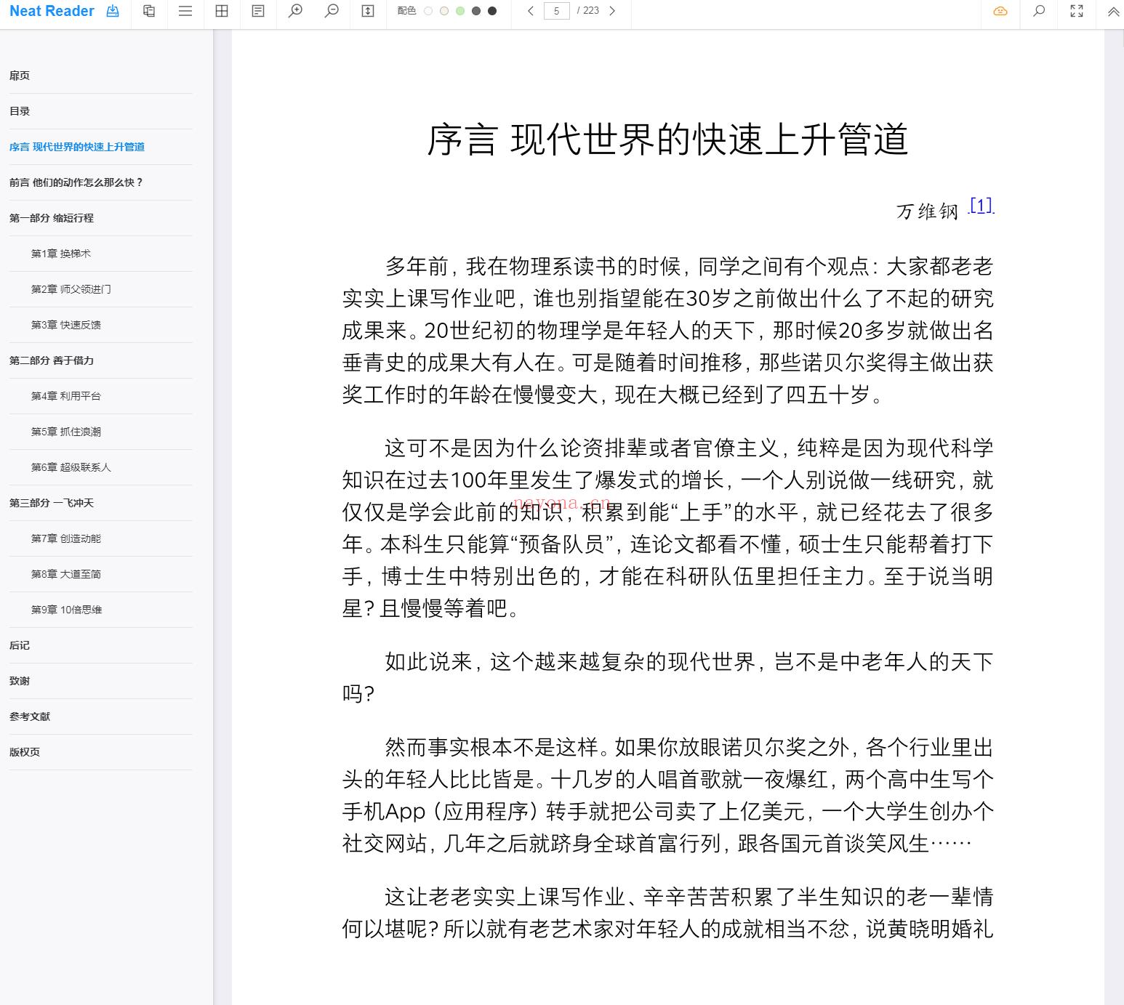
Task: Enter fullscreen mode icon
Action: point(1077,11)
